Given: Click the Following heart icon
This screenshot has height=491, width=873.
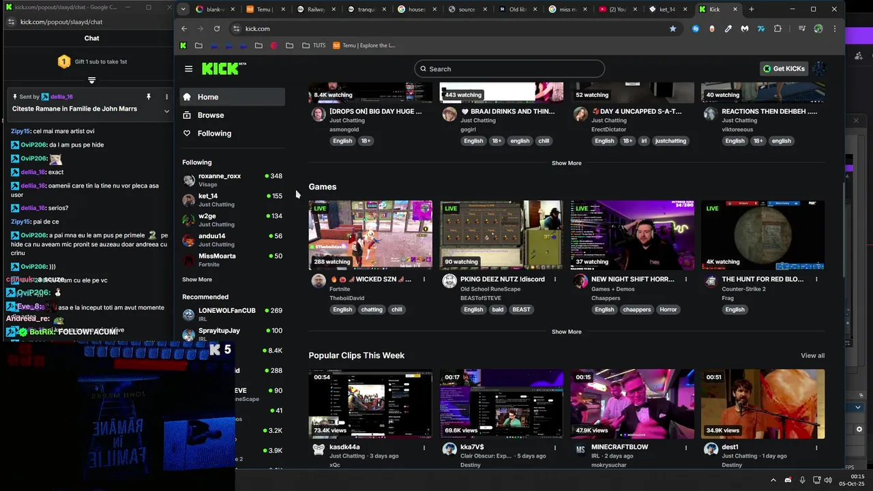Looking at the screenshot, I should coord(187,134).
